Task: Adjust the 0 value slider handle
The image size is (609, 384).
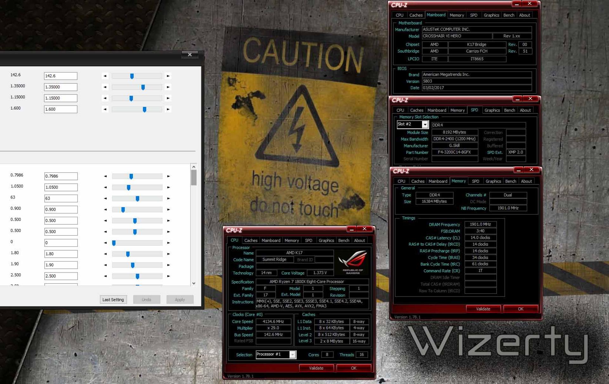Action: [x=114, y=243]
